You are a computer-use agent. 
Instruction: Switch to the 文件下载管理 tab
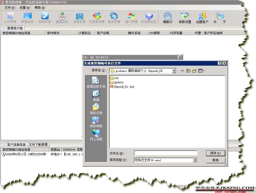38,145
